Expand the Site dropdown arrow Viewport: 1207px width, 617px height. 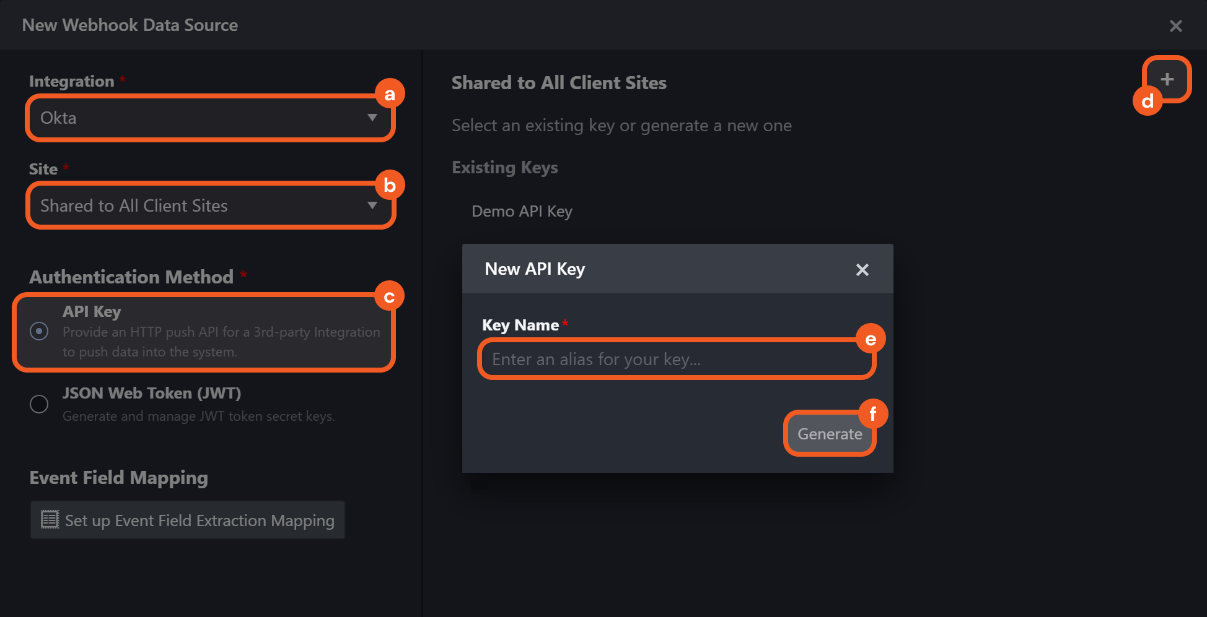pos(372,205)
